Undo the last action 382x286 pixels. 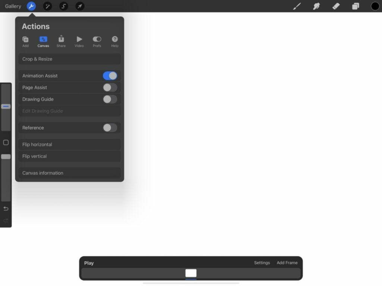[6, 208]
